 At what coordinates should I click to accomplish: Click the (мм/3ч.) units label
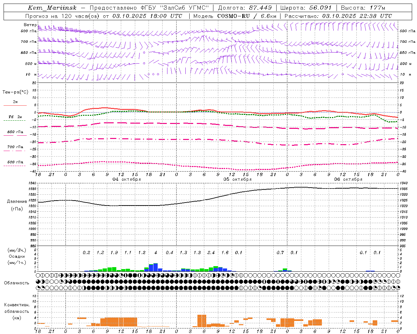[17, 250]
